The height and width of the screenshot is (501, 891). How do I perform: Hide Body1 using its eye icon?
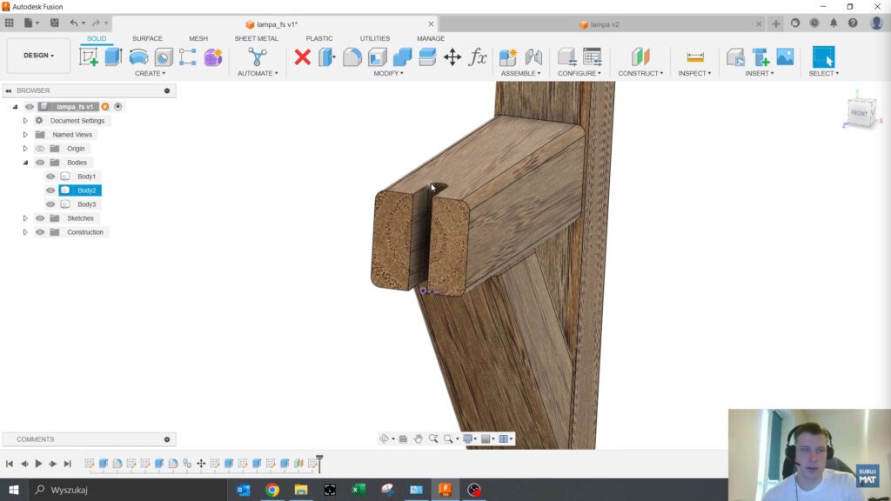pos(50,177)
